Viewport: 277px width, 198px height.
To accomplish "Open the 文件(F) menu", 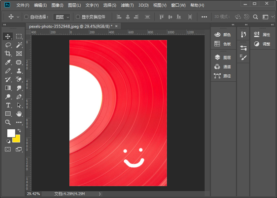I will (x=23, y=5).
